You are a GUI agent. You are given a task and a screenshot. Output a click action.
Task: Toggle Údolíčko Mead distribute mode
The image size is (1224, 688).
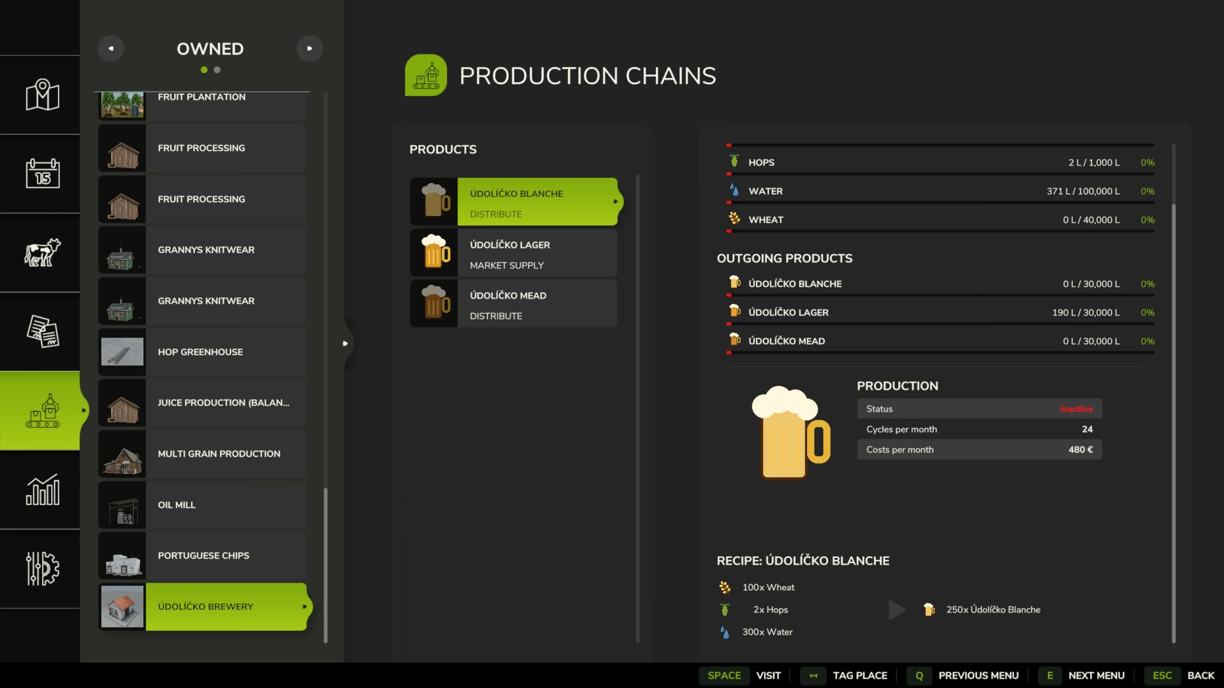pyautogui.click(x=496, y=316)
